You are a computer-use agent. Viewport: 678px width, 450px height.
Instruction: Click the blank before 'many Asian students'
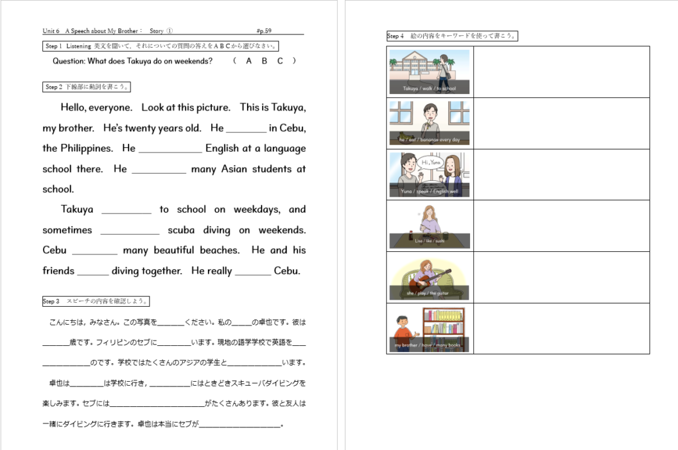click(159, 170)
